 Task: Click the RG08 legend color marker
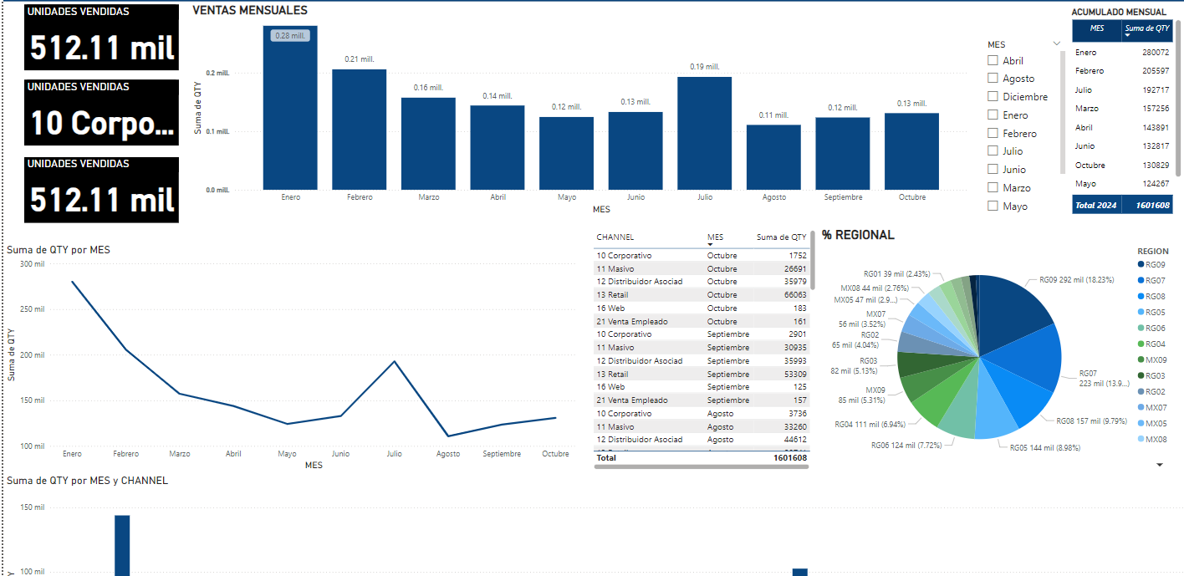coord(1141,296)
